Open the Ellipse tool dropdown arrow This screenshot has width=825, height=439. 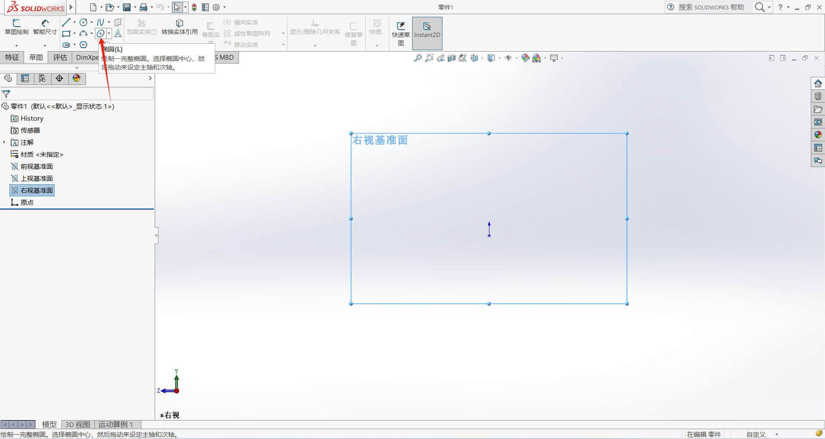[109, 34]
